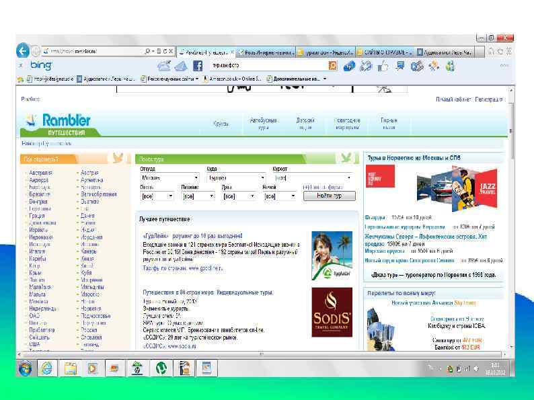Click the thumbs-up like icon in toolbar
534x400 pixels.
383,66
